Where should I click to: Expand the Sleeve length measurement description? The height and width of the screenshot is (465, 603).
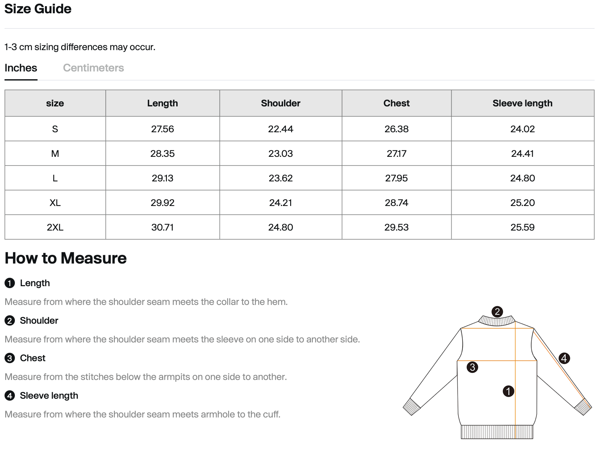click(x=49, y=395)
